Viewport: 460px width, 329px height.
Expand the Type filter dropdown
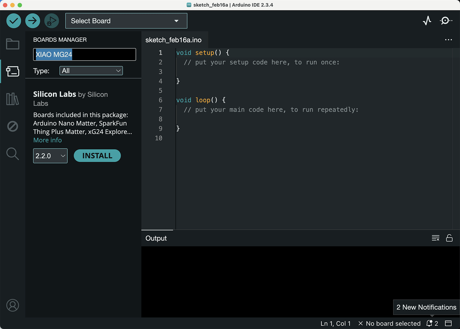(91, 71)
